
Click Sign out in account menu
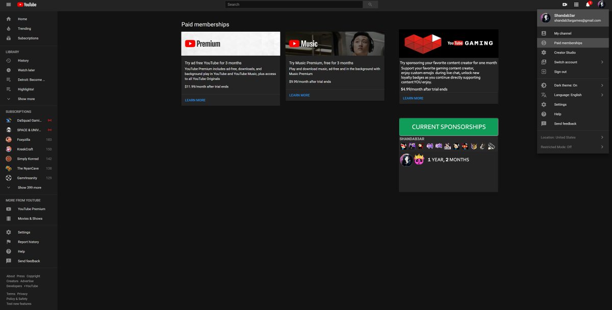pyautogui.click(x=573, y=72)
